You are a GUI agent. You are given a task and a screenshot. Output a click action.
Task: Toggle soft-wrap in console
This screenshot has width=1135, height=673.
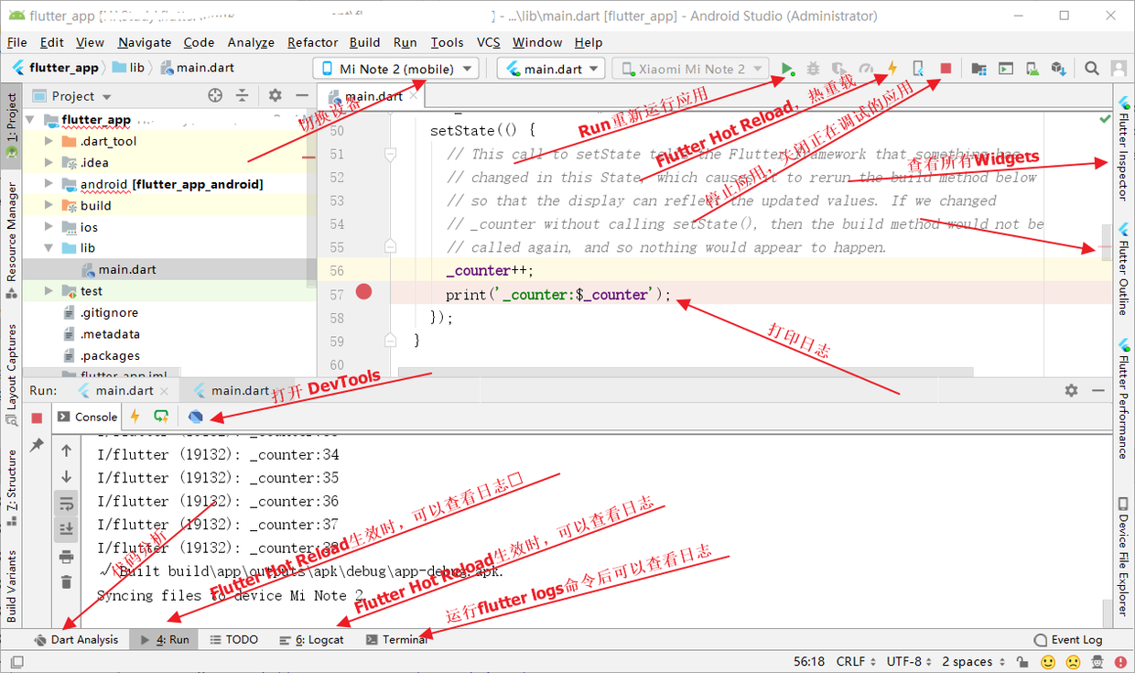pos(67,503)
